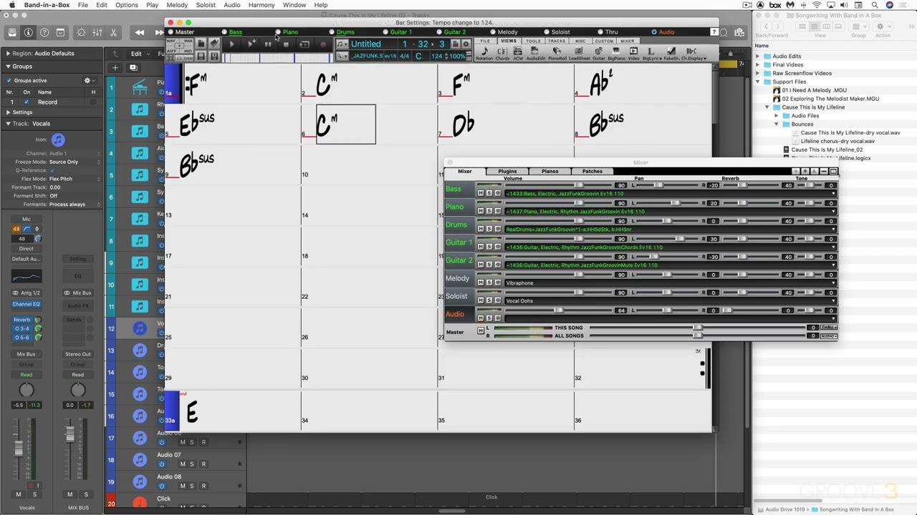
Task: Select the Bass track radio button
Action: coord(224,32)
